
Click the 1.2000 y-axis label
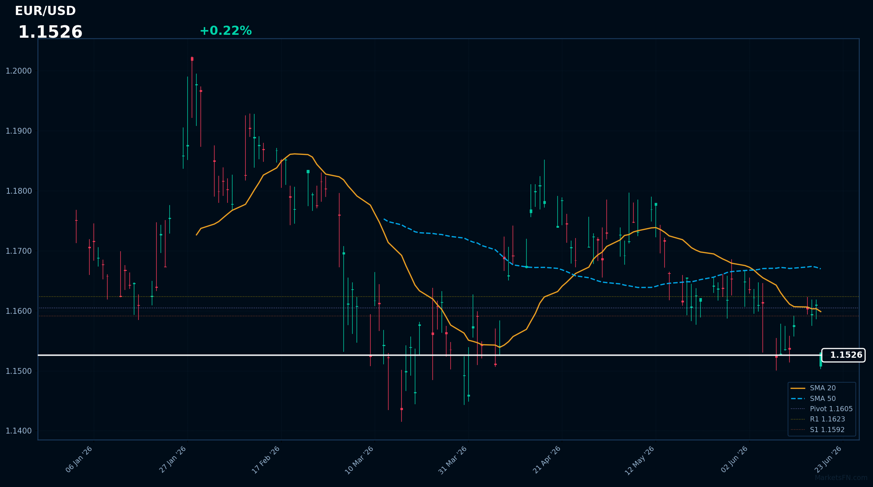pos(19,71)
